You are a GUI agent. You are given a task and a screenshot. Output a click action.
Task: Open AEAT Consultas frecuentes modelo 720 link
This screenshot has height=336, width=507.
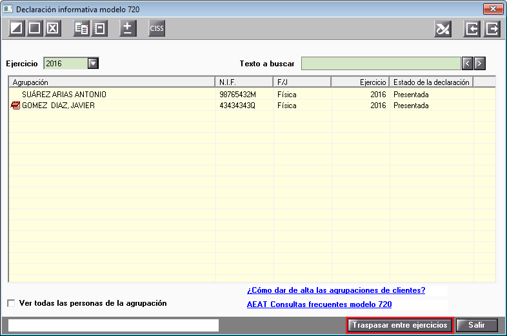click(x=319, y=304)
